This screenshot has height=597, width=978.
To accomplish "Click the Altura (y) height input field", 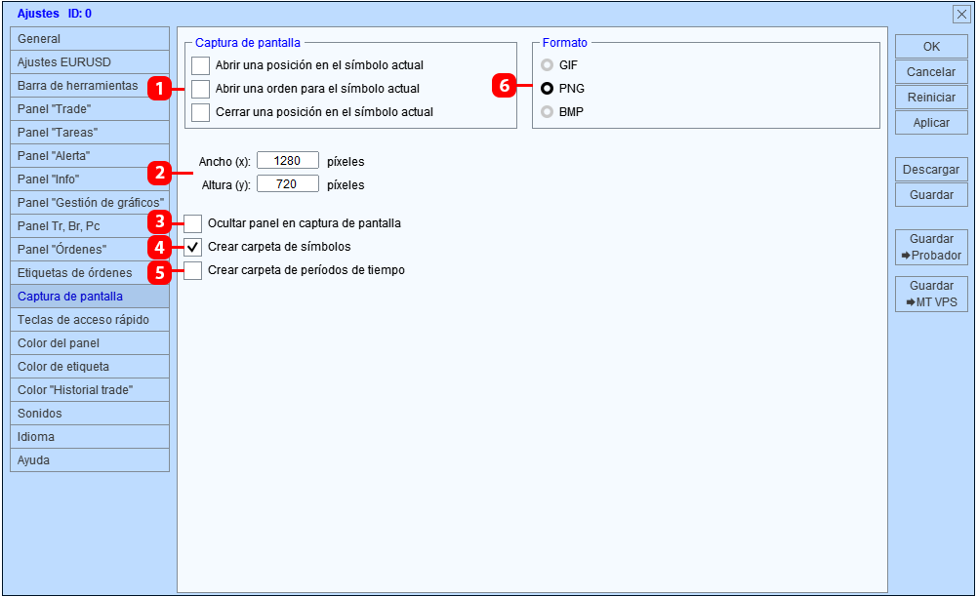I will click(x=288, y=183).
